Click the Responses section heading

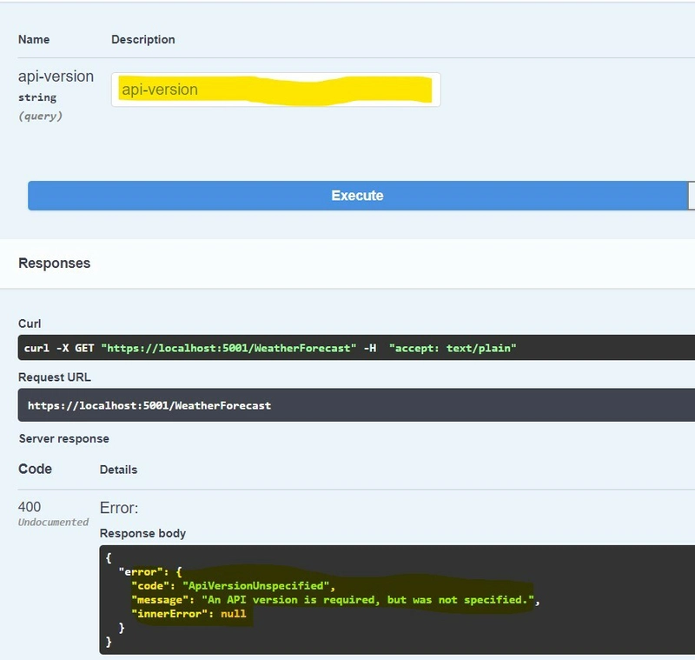pos(54,263)
